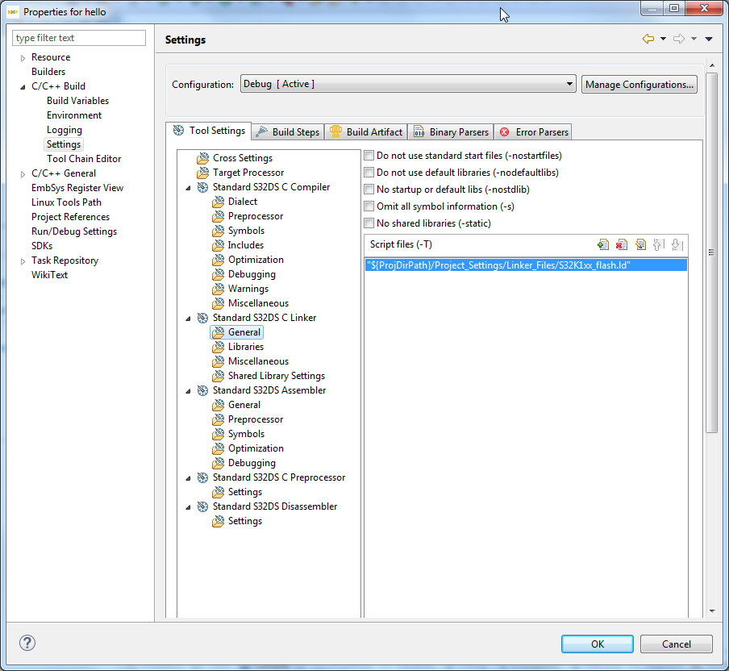Click the Build Steps tab icon
The width and height of the screenshot is (729, 671).
tap(262, 131)
